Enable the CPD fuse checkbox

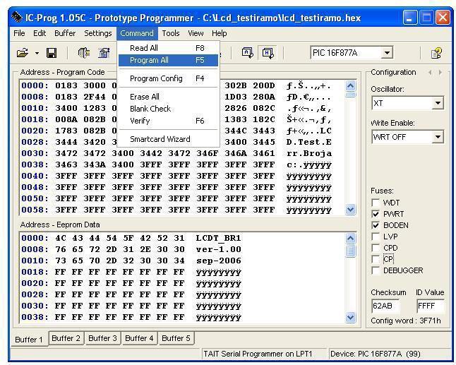click(376, 248)
